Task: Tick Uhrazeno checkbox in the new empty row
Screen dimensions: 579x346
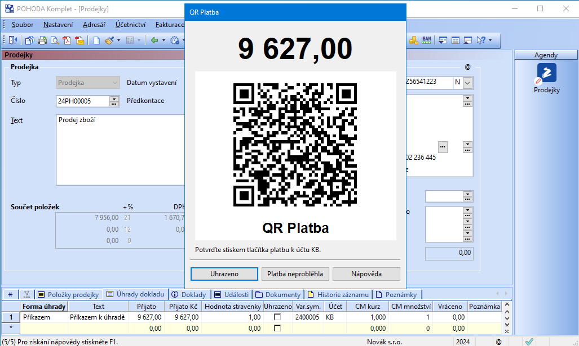Action: (x=277, y=328)
